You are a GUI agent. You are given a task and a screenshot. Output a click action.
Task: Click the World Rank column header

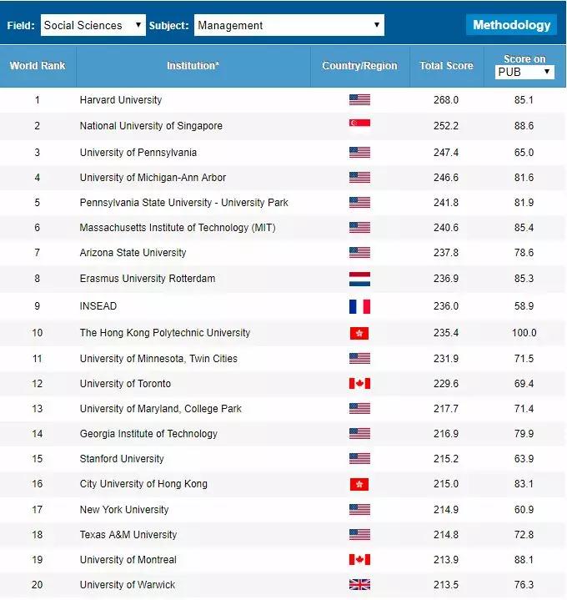(38, 66)
